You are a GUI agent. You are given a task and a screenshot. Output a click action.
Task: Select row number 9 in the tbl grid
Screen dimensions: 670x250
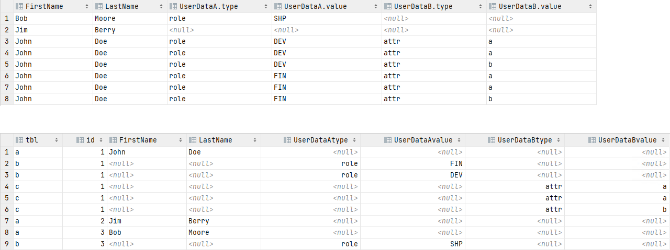[6, 244]
